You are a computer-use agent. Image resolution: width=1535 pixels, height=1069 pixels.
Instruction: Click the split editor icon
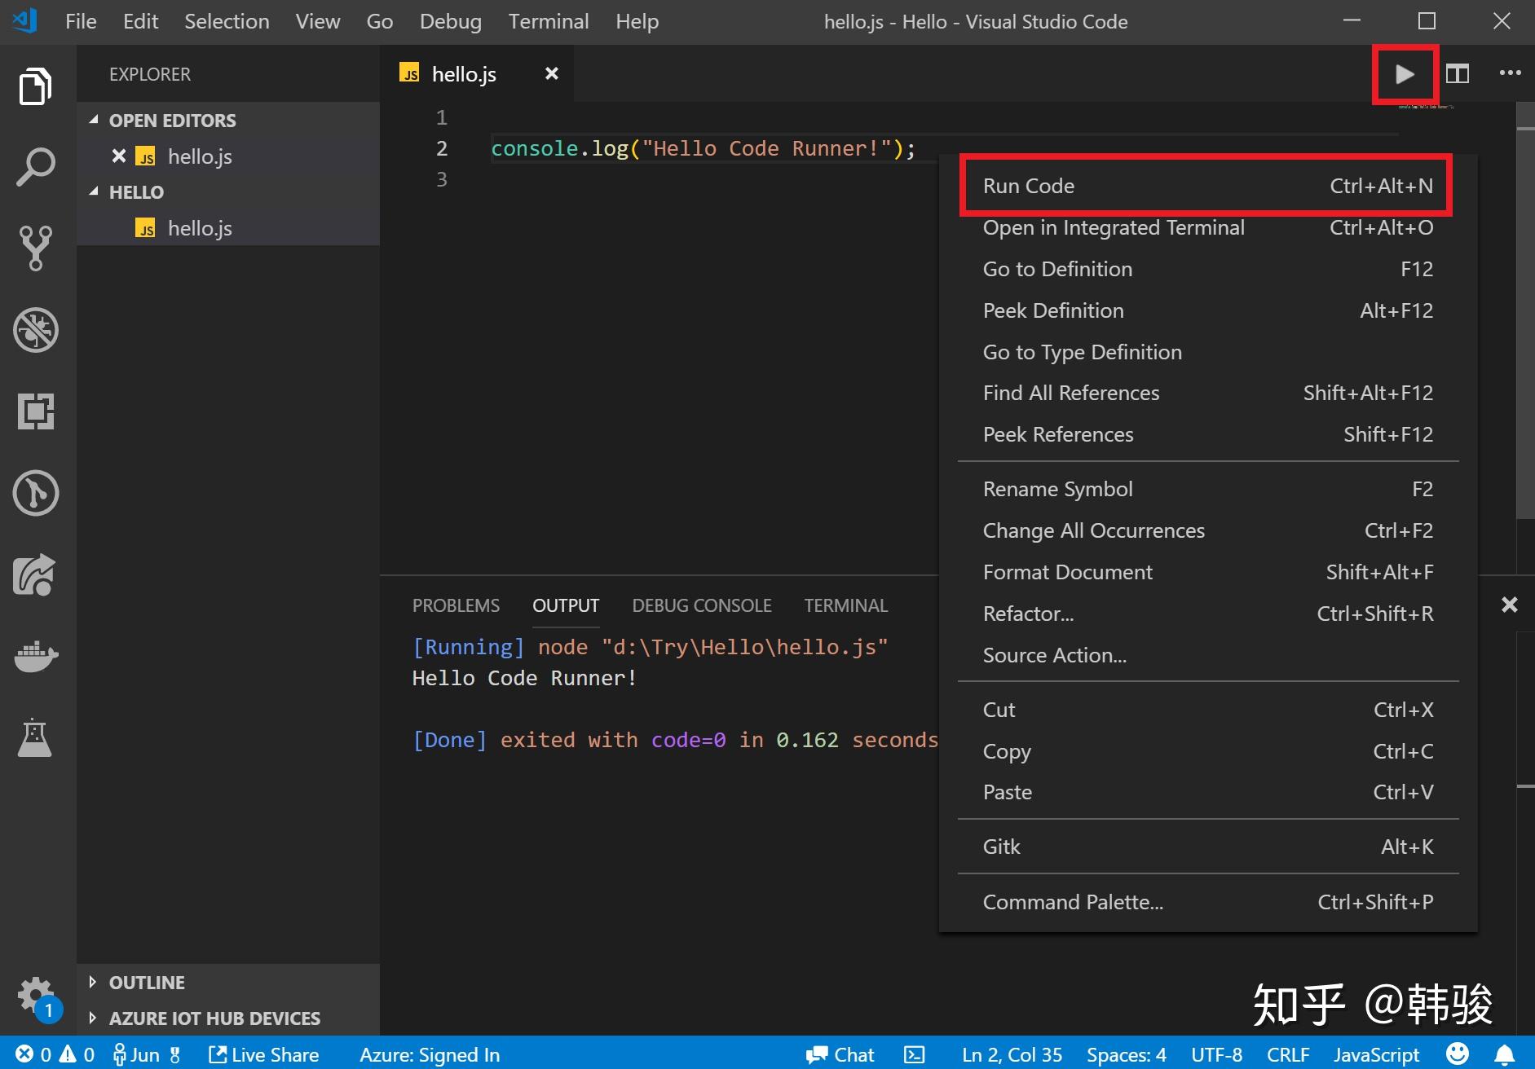(1458, 73)
